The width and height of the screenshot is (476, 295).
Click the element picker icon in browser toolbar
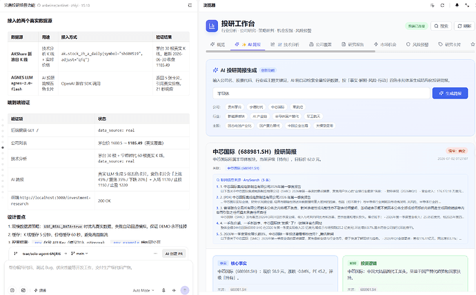coord(433,5)
